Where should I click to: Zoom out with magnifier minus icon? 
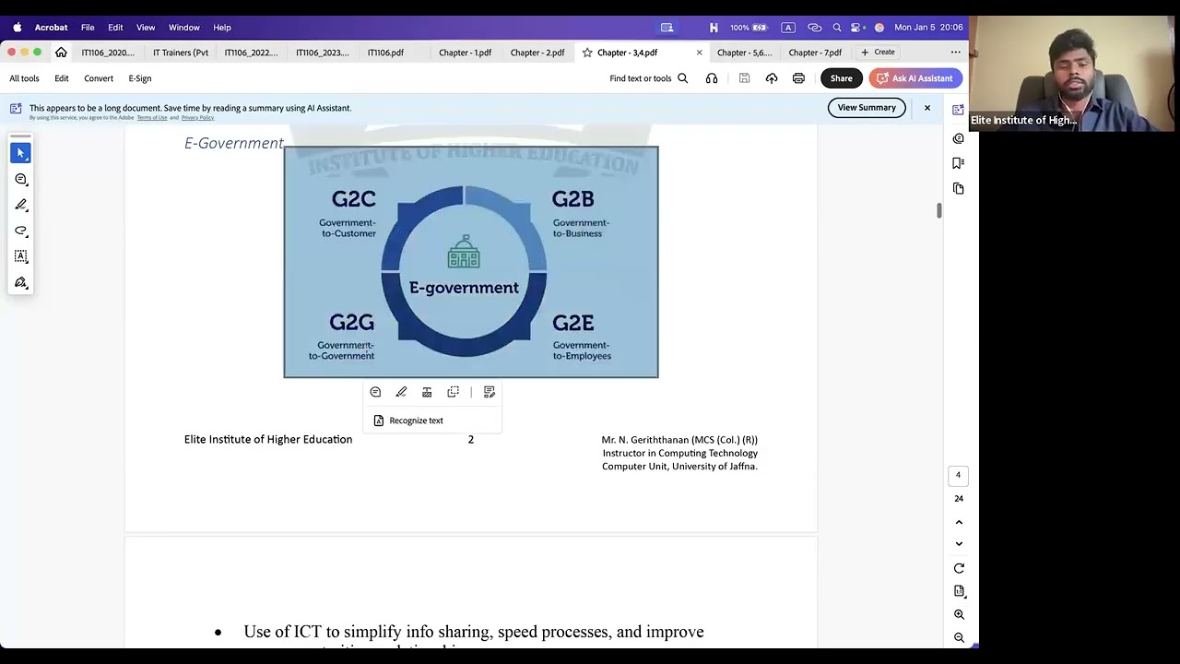(x=959, y=637)
